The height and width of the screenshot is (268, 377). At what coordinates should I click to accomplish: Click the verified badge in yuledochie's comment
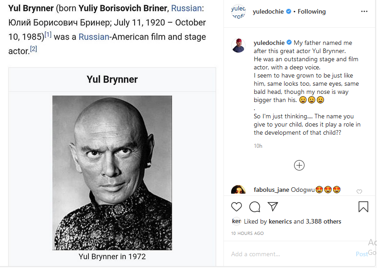tap(289, 42)
